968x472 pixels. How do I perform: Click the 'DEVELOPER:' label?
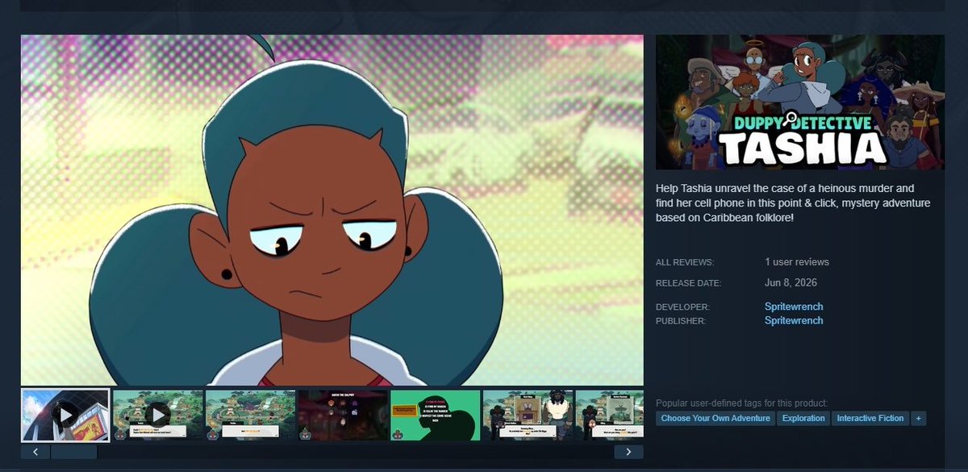tap(682, 307)
